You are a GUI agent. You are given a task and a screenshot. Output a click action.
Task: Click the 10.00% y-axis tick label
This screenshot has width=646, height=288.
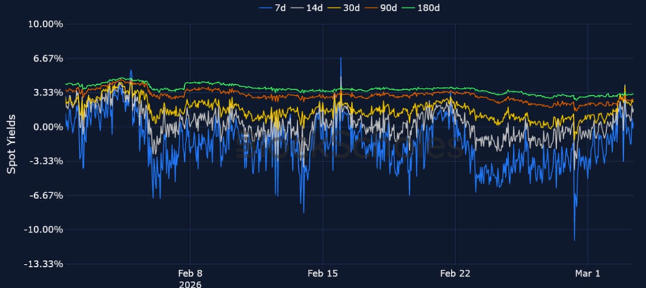click(x=44, y=24)
